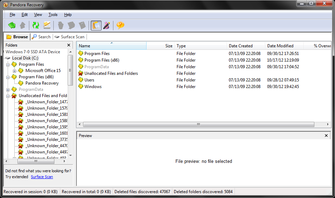
Task: Switch to the Surface Scan tab
Action: pyautogui.click(x=70, y=37)
